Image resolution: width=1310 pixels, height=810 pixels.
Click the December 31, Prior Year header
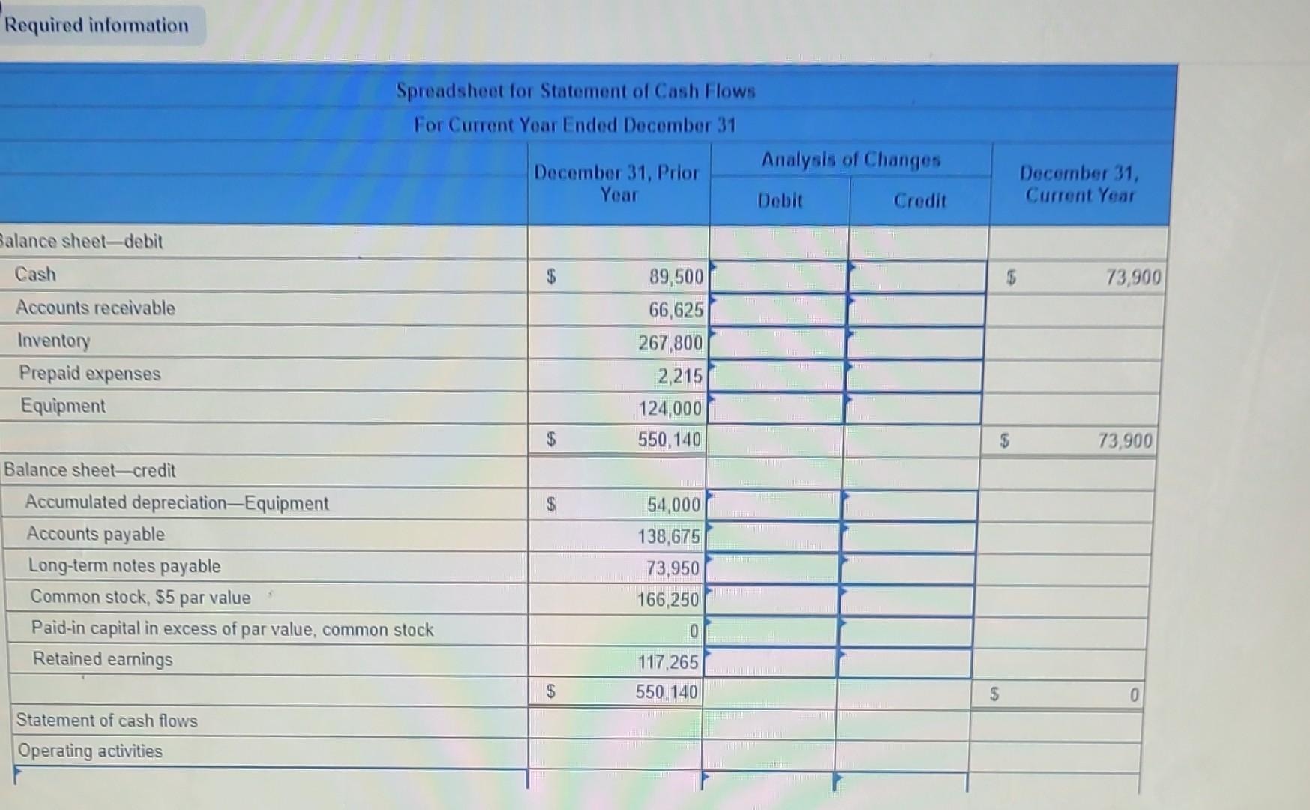[616, 184]
